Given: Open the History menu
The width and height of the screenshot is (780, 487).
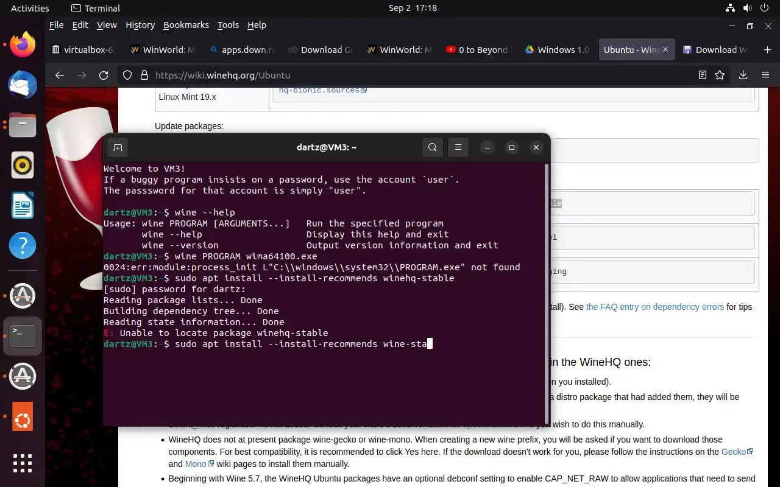Looking at the screenshot, I should tap(140, 25).
